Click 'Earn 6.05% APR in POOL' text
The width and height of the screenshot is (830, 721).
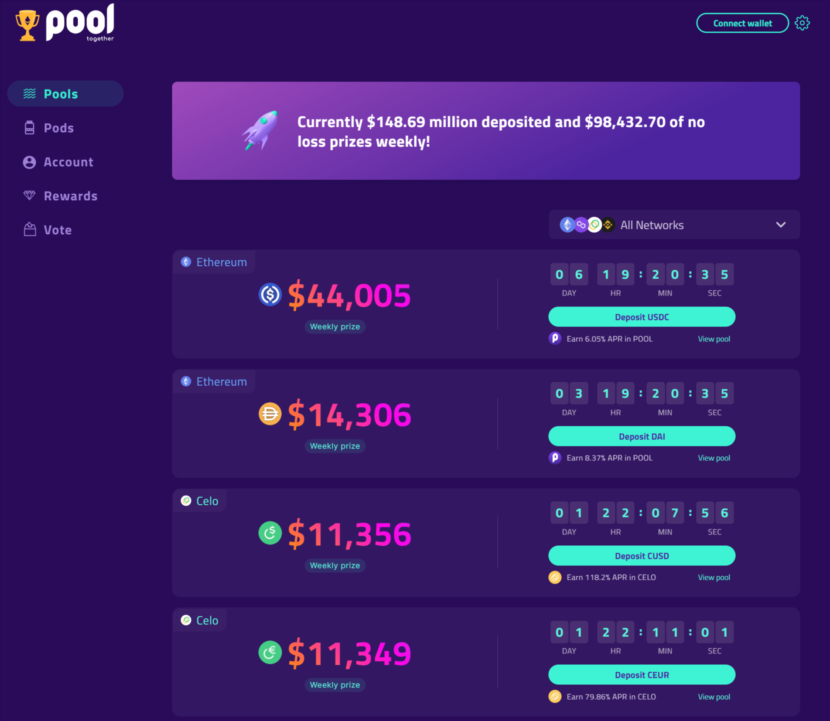pos(610,339)
